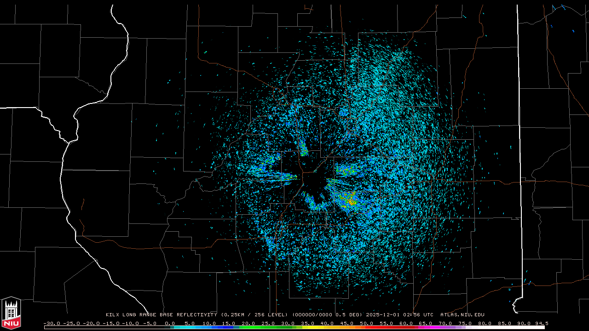Click the KILX Long Range Base Reflectivity title

[x=161, y=315]
